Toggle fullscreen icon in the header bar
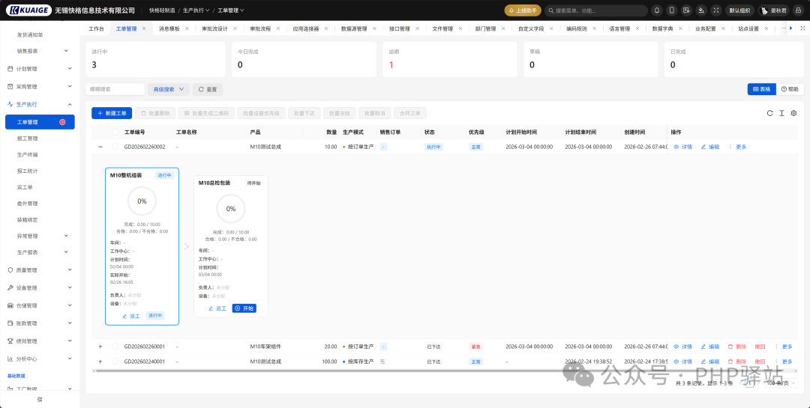Viewport: 810px width, 408px height. tap(715, 10)
